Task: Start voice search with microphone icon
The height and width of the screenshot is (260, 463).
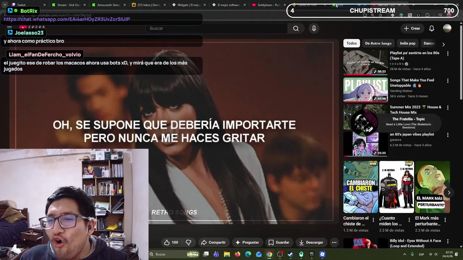Action: pyautogui.click(x=314, y=29)
